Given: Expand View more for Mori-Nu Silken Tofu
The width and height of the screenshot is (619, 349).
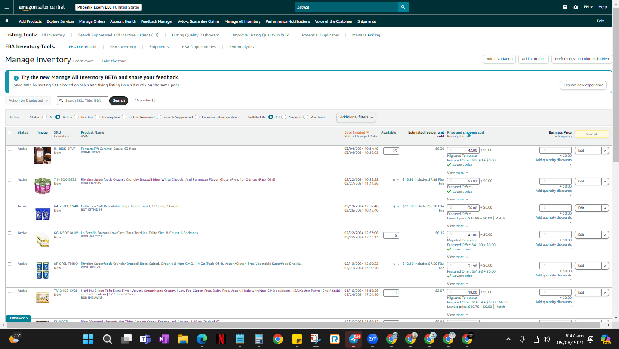Looking at the screenshot, I should coord(457,315).
